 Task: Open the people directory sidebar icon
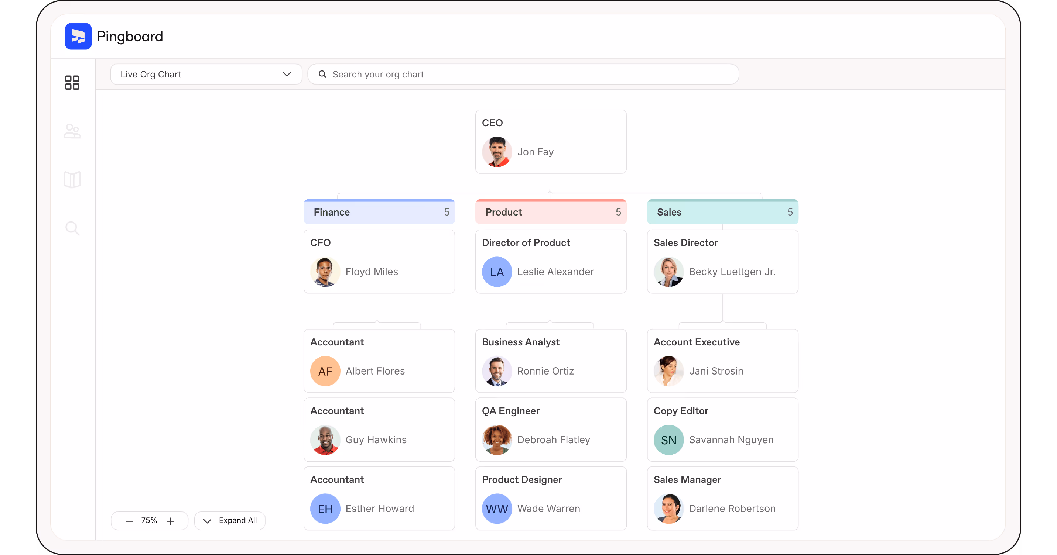(x=72, y=131)
